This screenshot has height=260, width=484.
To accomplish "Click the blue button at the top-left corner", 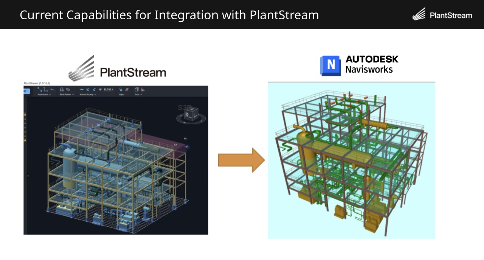I will [26, 91].
